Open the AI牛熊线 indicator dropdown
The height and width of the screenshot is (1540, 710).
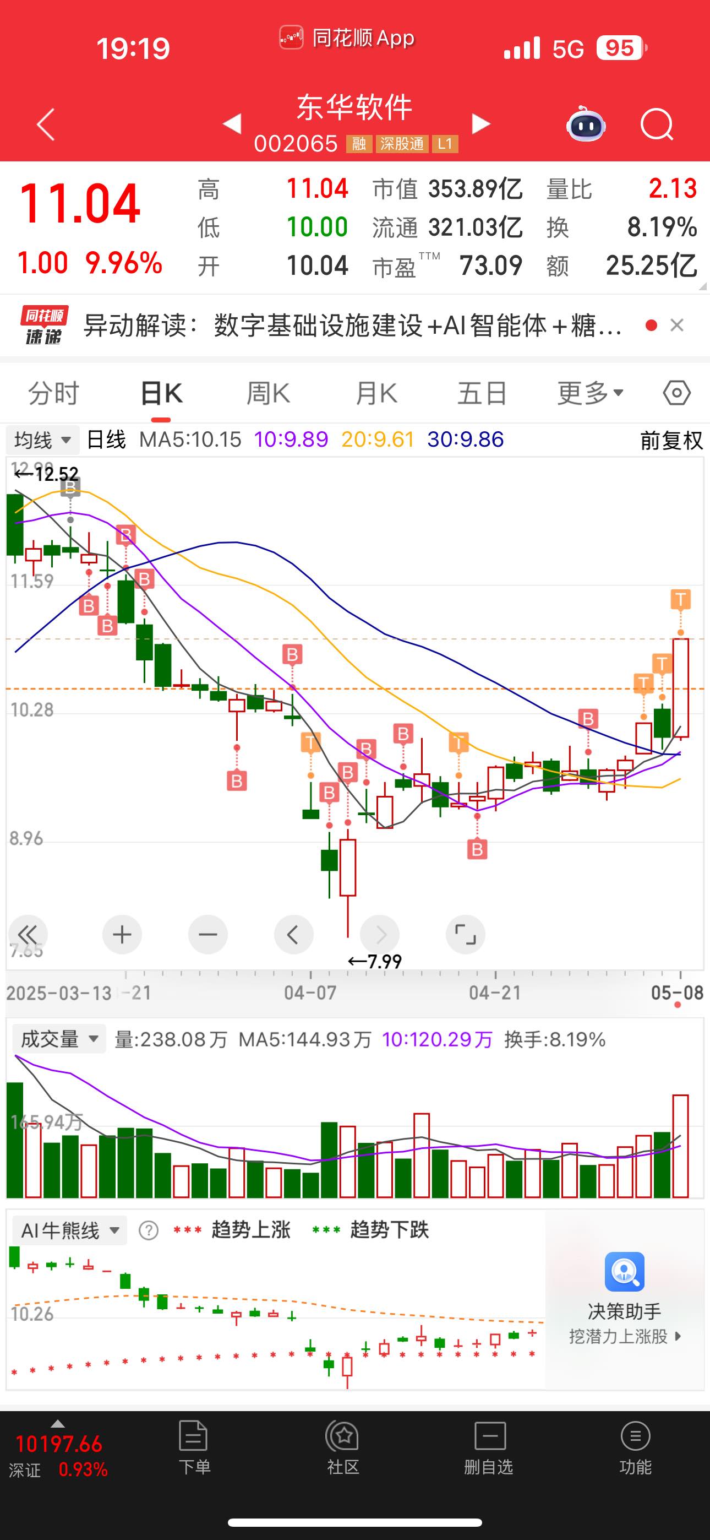click(70, 1230)
